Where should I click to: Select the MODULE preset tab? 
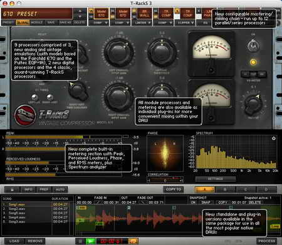tap(37, 22)
